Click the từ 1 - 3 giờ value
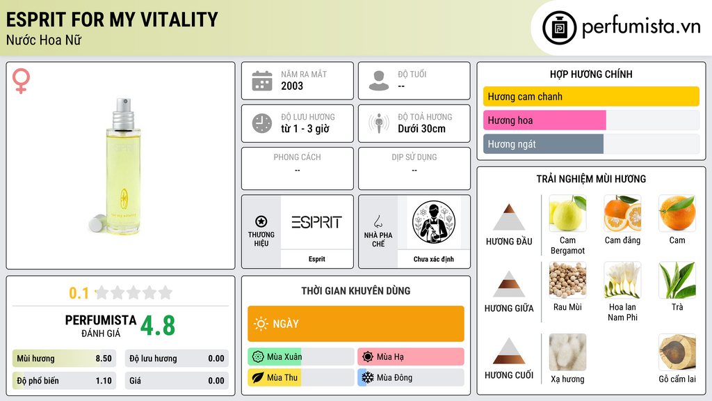 tap(305, 129)
